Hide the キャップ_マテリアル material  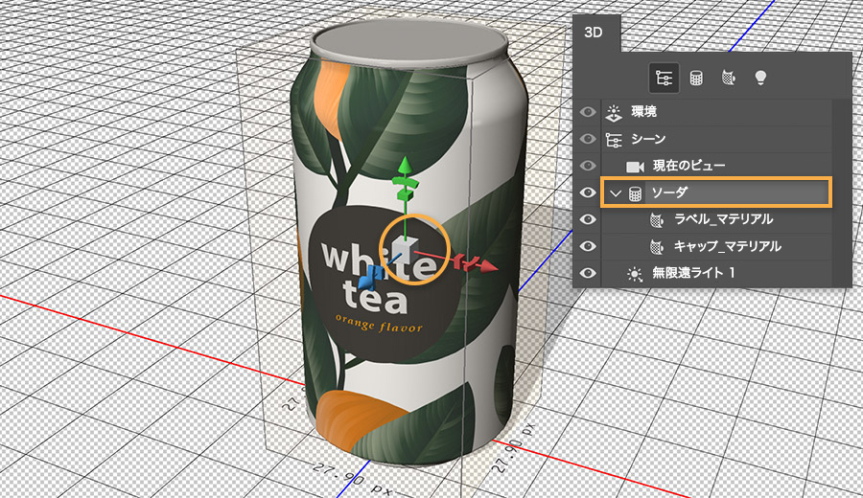[587, 246]
